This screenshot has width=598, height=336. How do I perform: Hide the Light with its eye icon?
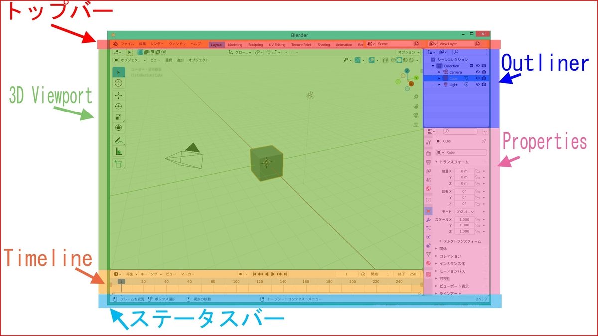click(x=478, y=85)
